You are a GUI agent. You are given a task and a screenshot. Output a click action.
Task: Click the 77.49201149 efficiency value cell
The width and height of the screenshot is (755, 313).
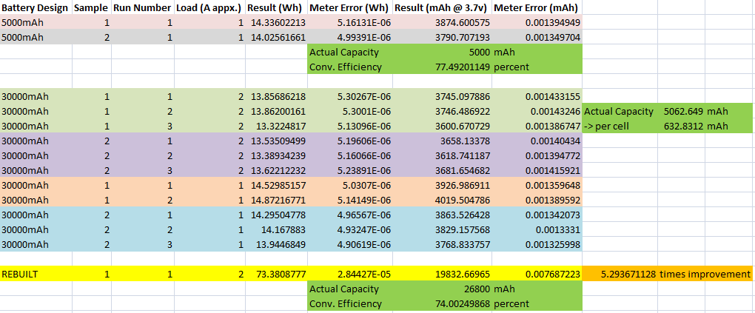[x=443, y=67]
